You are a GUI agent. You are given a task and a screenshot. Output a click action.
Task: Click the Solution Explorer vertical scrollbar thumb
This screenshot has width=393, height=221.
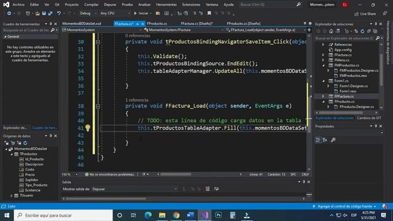point(381,69)
